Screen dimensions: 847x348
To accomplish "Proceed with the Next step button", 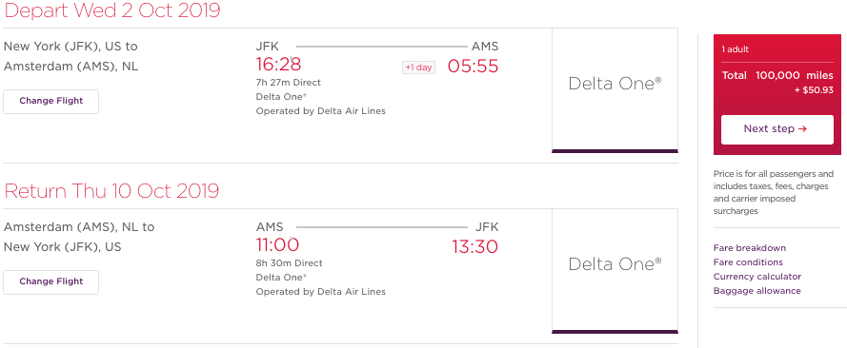I will [776, 129].
